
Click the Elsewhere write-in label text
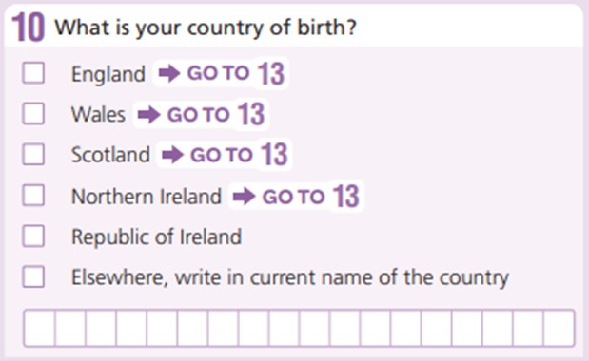(290, 278)
